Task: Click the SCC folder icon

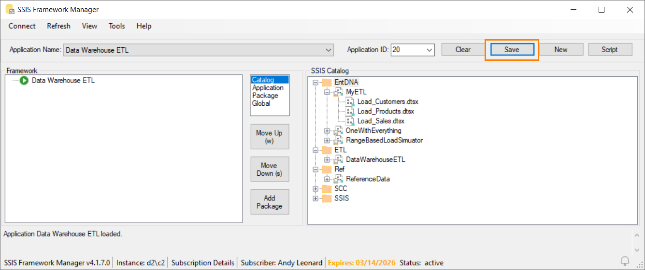Action: (327, 188)
